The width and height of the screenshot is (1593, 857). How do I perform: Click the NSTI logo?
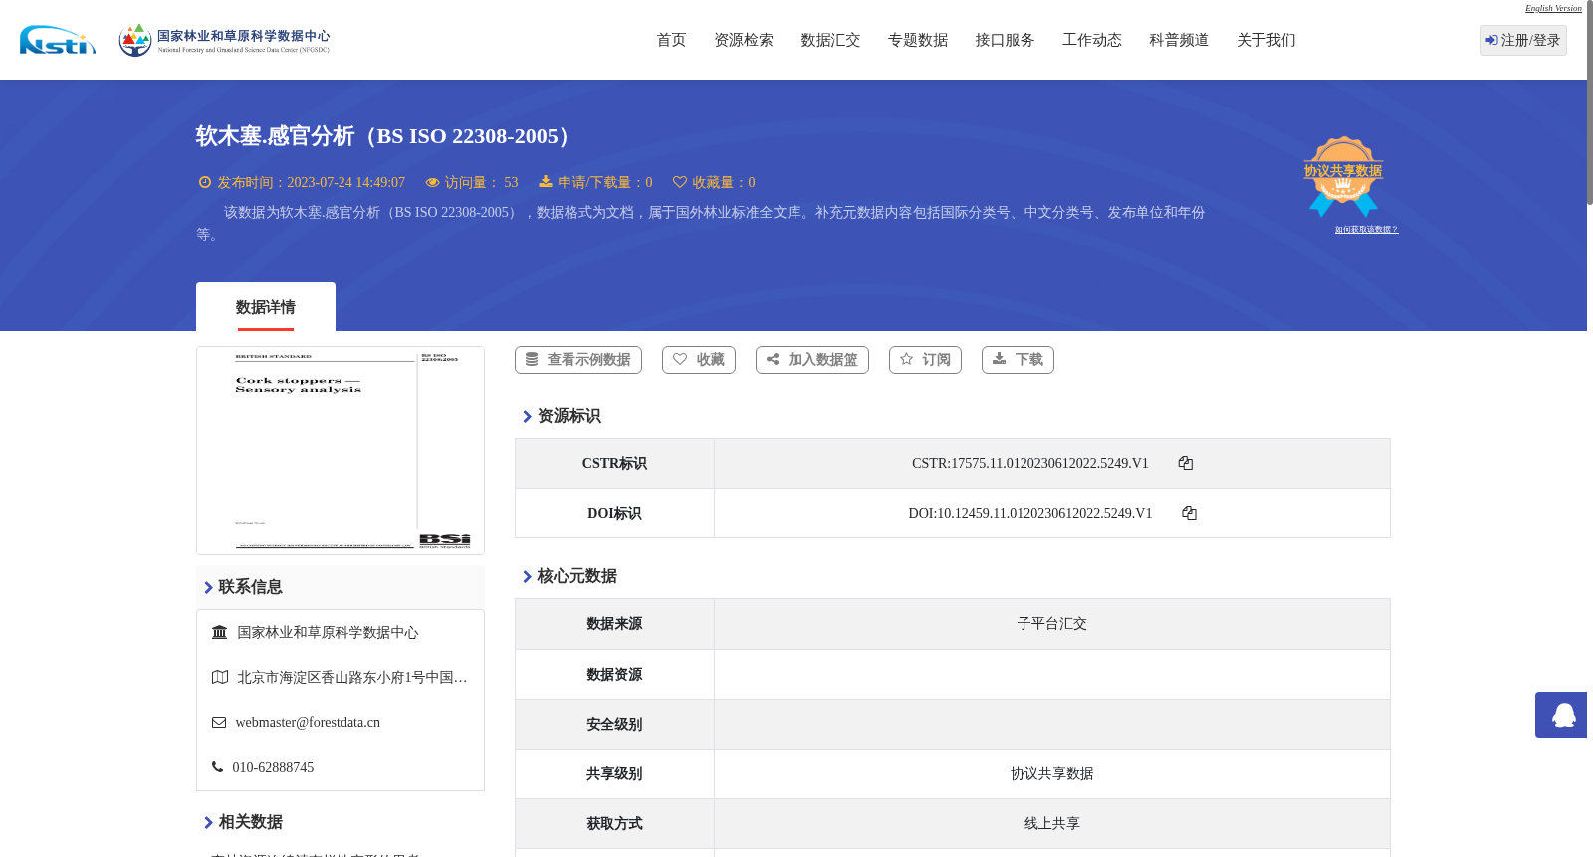[58, 40]
